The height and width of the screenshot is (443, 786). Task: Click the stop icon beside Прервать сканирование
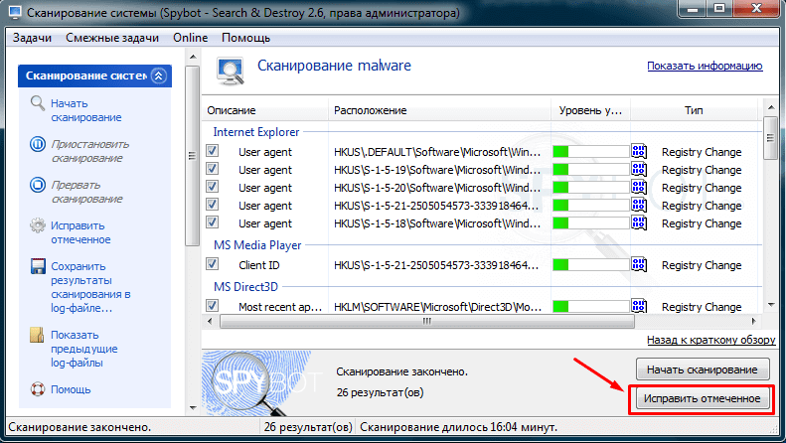tap(38, 185)
